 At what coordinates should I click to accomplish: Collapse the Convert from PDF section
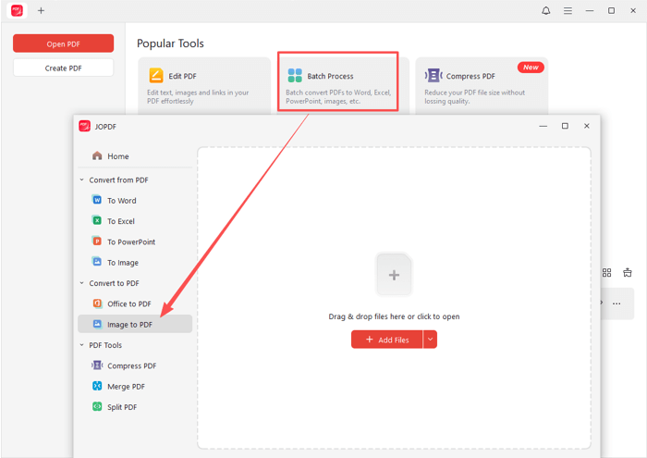click(82, 180)
